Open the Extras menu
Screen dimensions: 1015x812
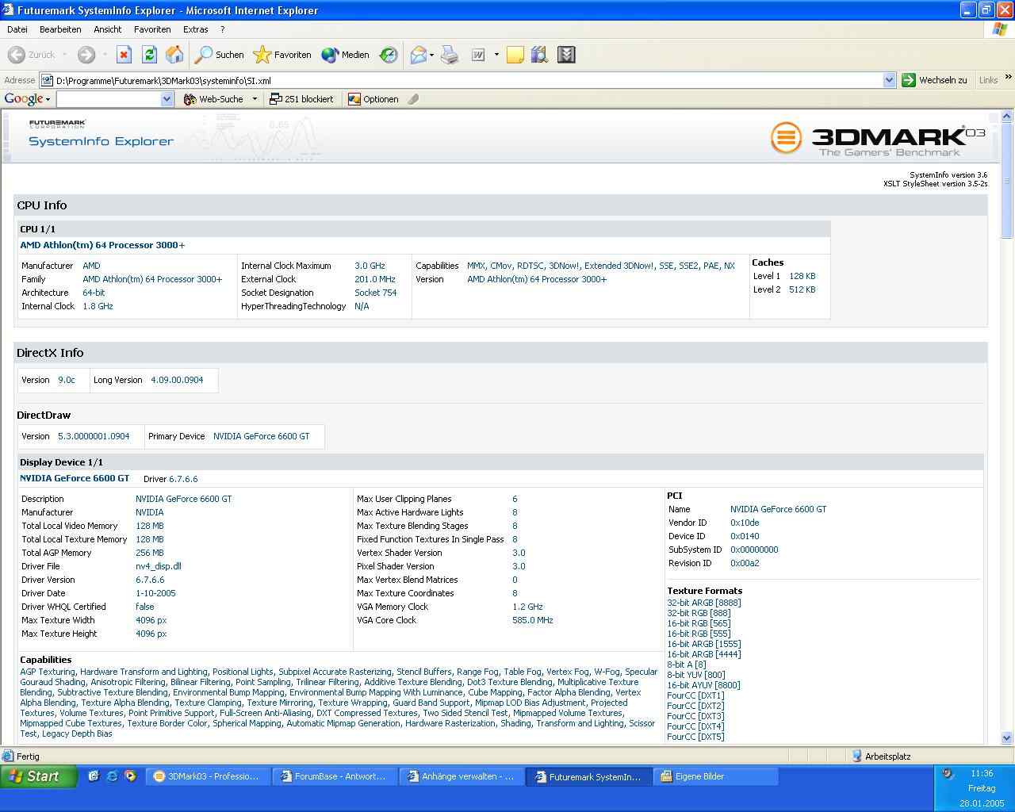195,29
